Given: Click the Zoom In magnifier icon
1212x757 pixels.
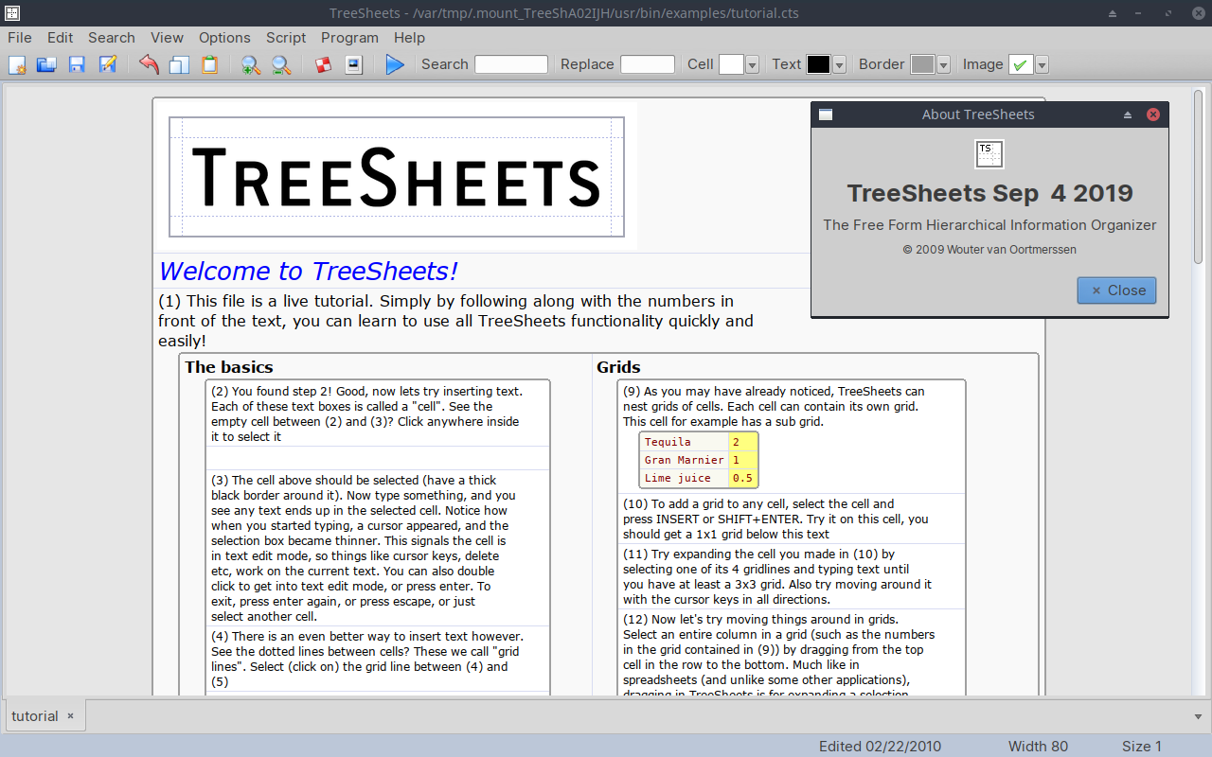Looking at the screenshot, I should pyautogui.click(x=251, y=64).
